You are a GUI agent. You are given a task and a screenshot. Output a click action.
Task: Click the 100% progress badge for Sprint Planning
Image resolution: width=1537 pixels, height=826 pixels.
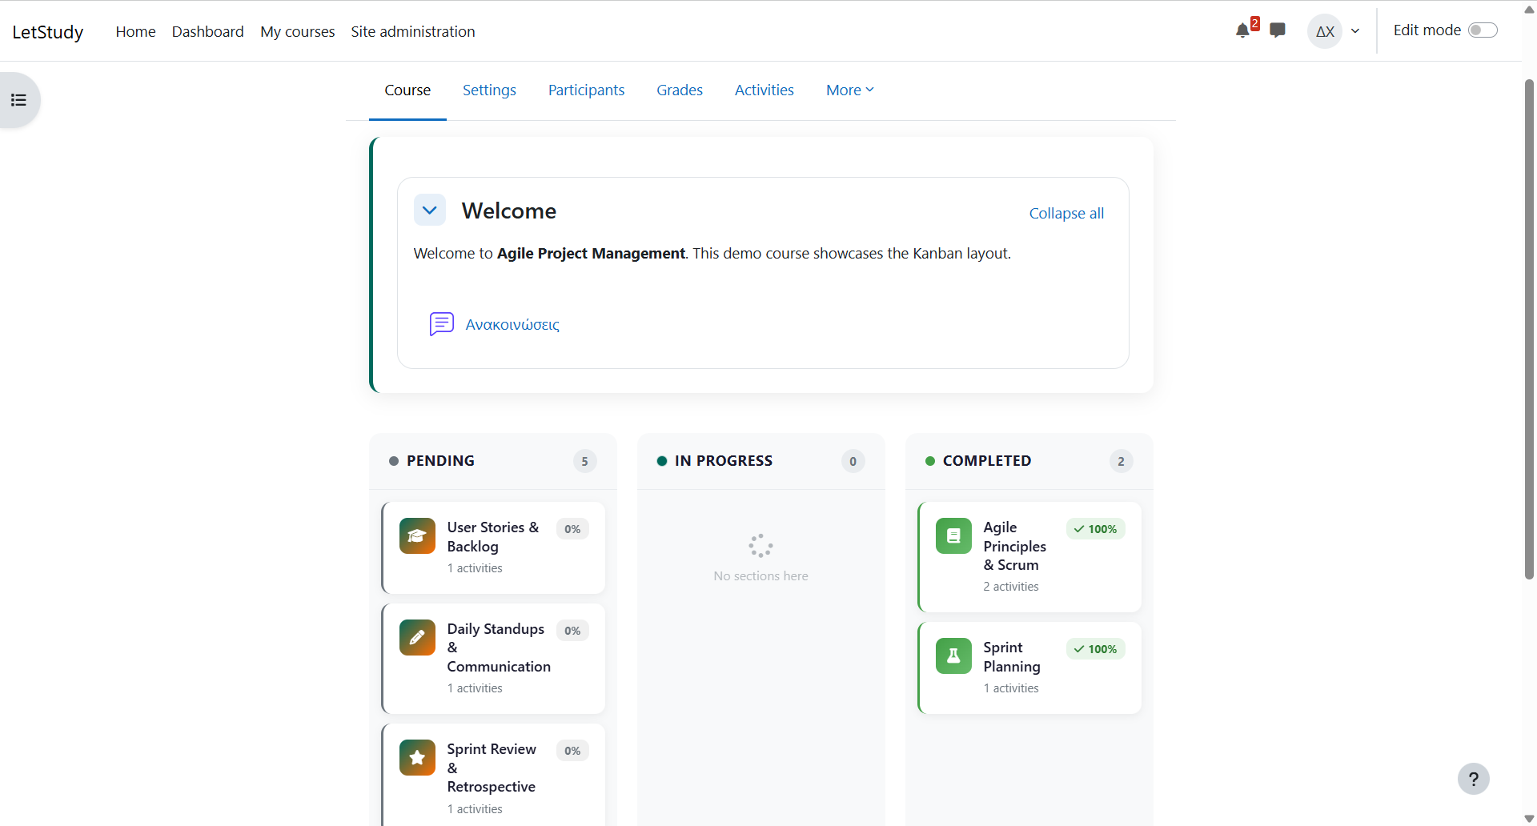tap(1095, 649)
